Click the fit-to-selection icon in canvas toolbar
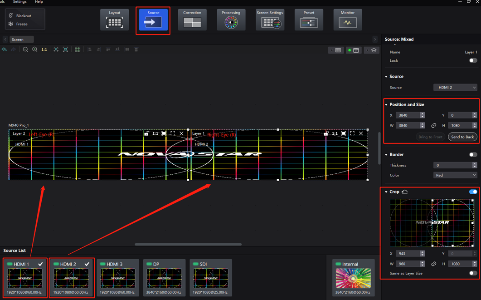 pos(56,49)
